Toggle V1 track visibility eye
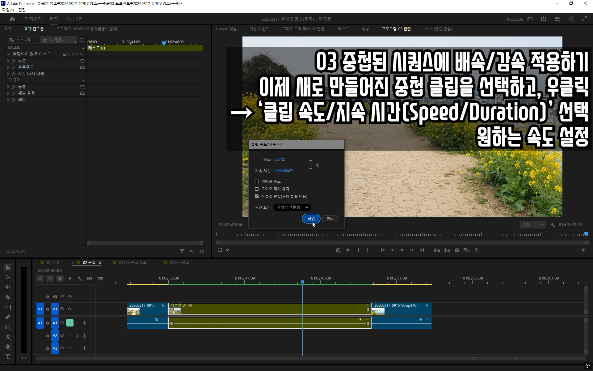Viewport: 593px width, 371px height. tap(70, 309)
